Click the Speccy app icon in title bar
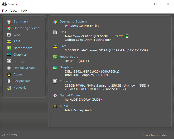This screenshot has height=139, width=174. click(x=4, y=4)
